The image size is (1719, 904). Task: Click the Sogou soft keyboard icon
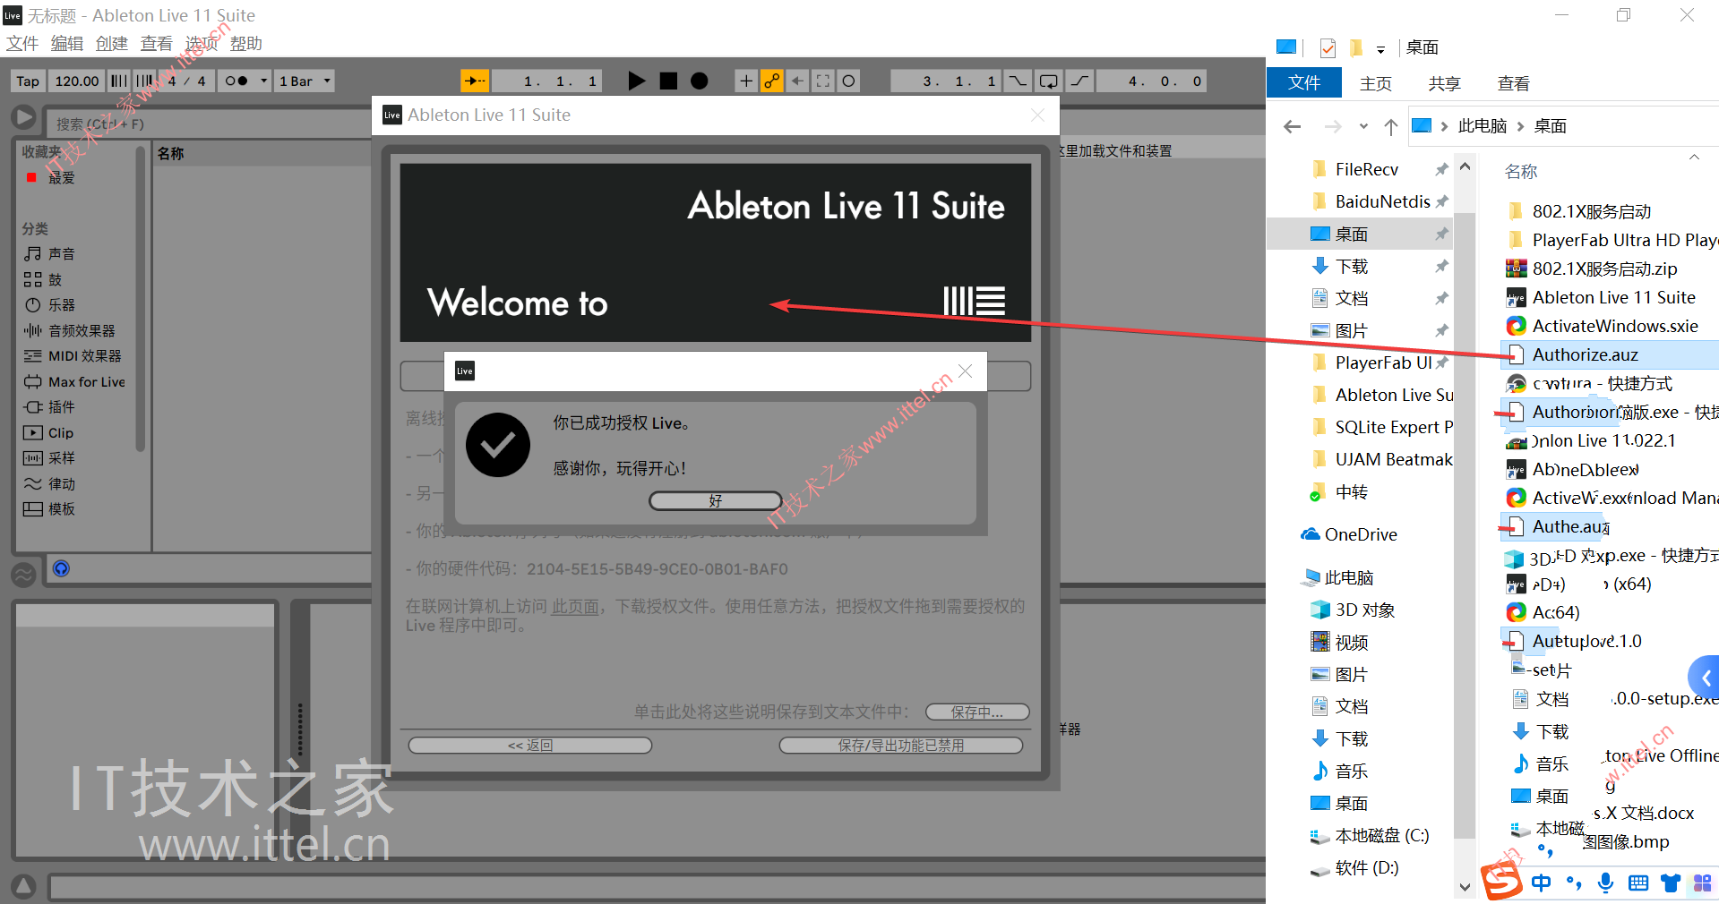click(x=1638, y=883)
